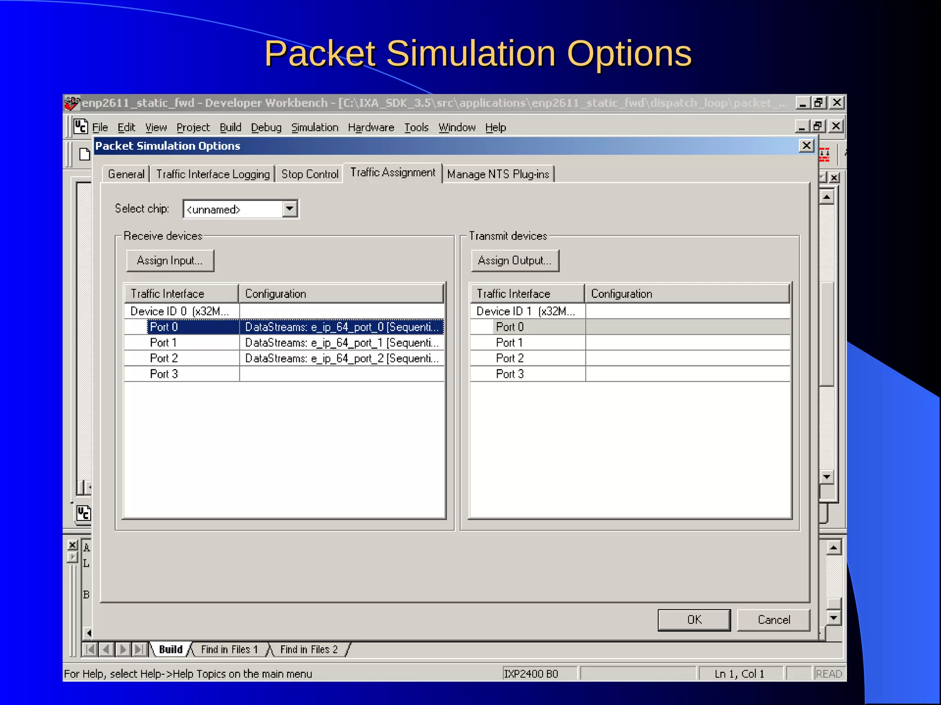Screen dimensions: 941x705
Task: Click the Developer Workbench document icon in menu bar
Action: pyautogui.click(x=80, y=126)
